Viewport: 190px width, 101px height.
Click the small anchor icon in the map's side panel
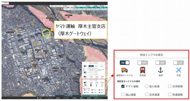coord(97,85)
